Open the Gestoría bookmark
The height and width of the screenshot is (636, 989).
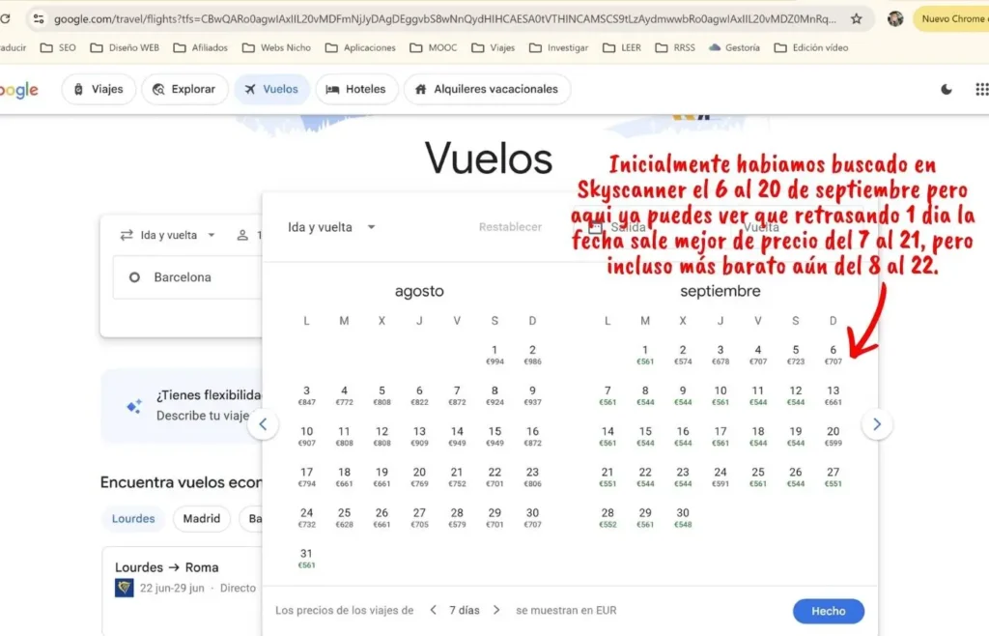(x=734, y=48)
